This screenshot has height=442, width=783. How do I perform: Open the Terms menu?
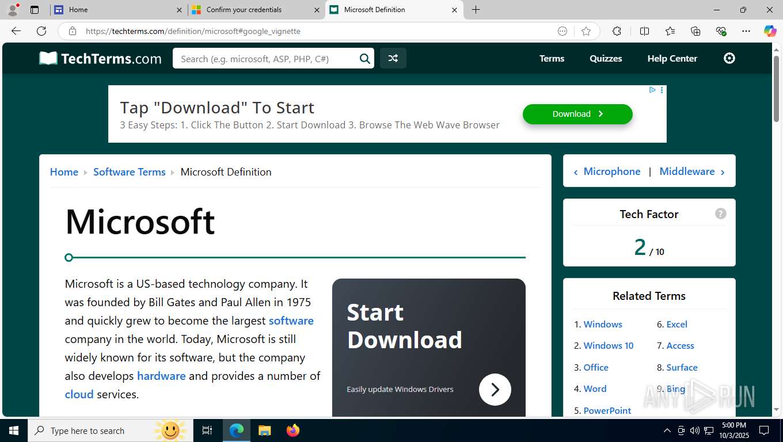tap(552, 58)
